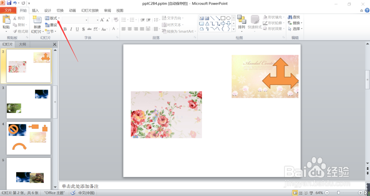Click 转换为 SmartArt button

click(179, 31)
